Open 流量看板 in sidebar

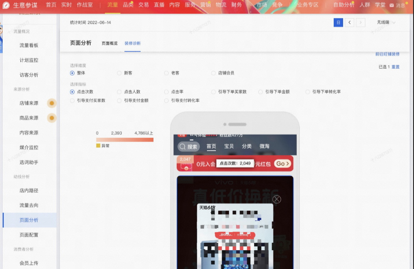coord(29,46)
